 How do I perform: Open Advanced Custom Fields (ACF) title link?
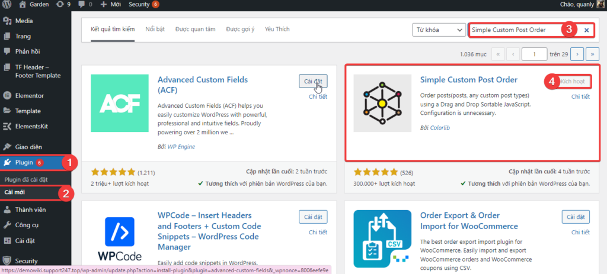tap(203, 85)
